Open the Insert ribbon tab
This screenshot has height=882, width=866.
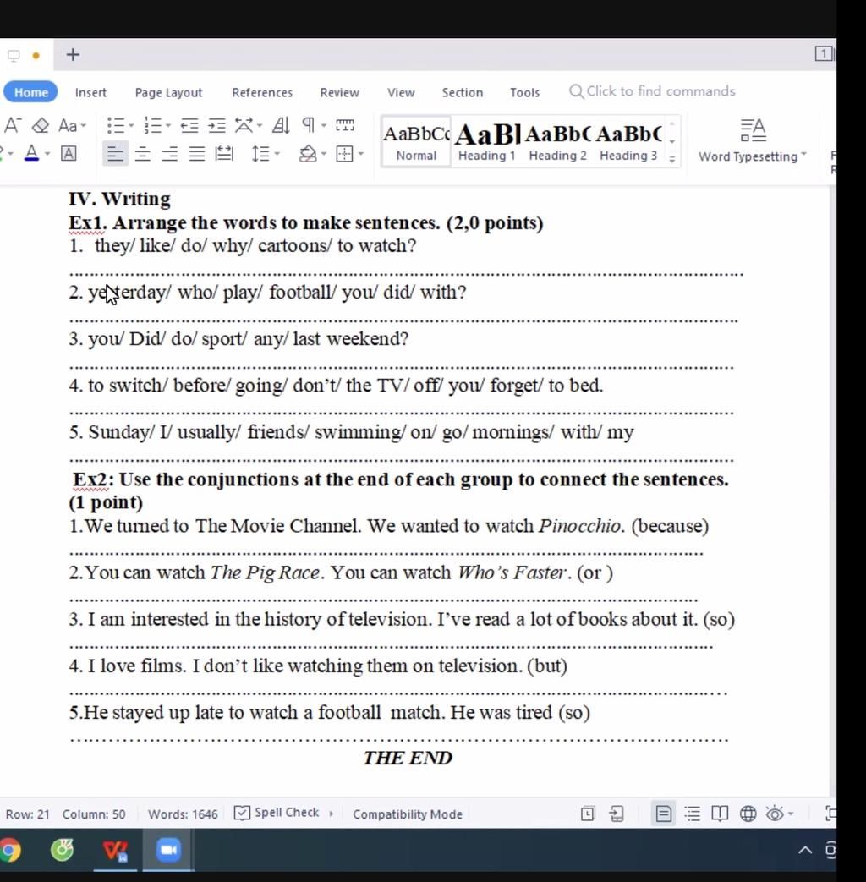point(90,92)
